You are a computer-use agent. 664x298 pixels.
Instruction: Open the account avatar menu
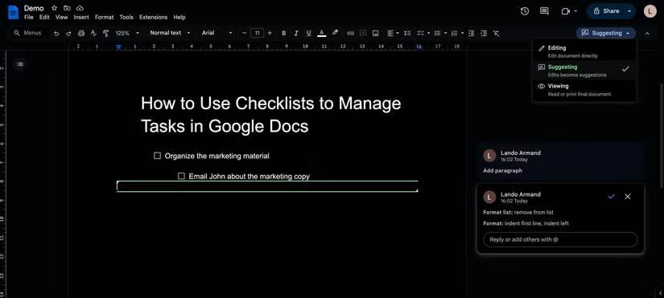[650, 11]
